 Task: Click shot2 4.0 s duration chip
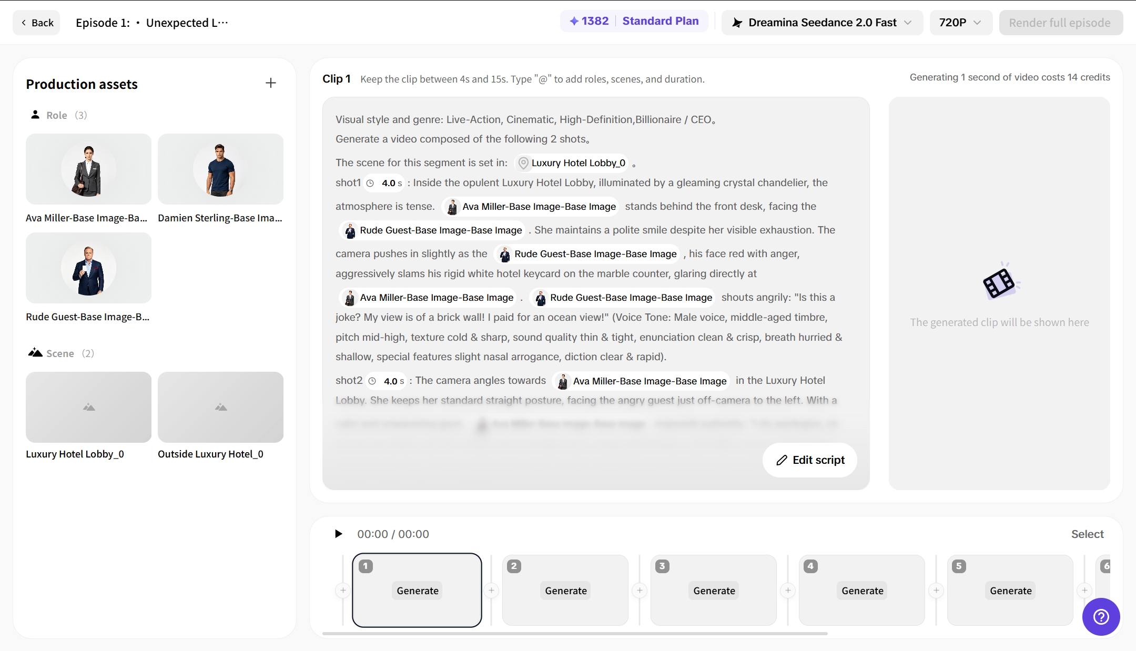tap(387, 381)
